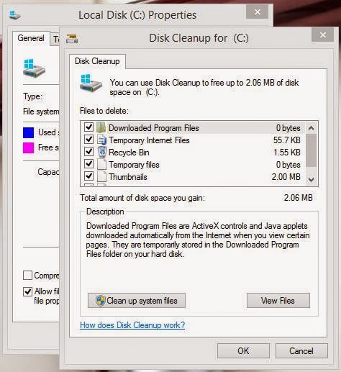Click the Disk Cleanup title bar icon
Screen dimensions: 341x372
click(72, 38)
